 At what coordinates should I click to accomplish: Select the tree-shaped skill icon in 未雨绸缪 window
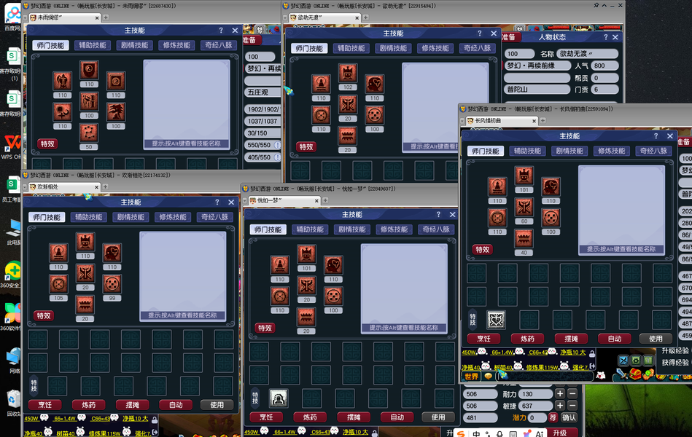tap(116, 111)
